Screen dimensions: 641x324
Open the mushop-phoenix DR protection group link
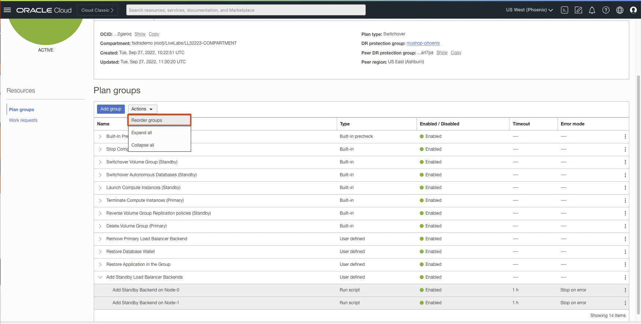click(423, 43)
